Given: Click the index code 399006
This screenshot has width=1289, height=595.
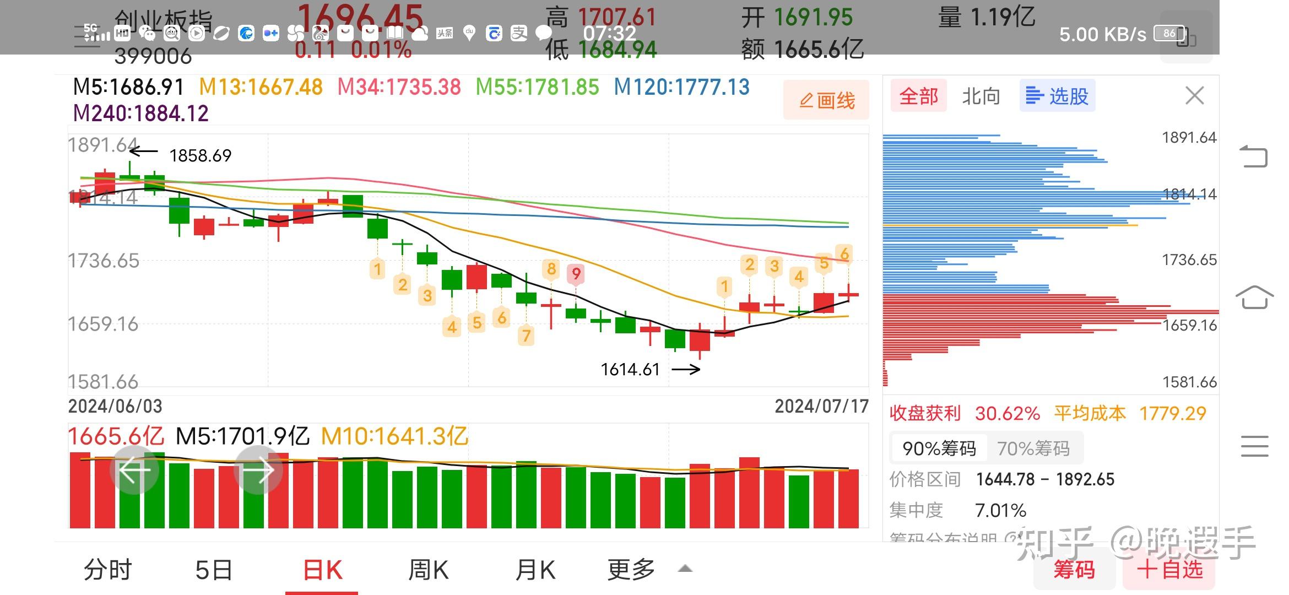Looking at the screenshot, I should coord(154,56).
